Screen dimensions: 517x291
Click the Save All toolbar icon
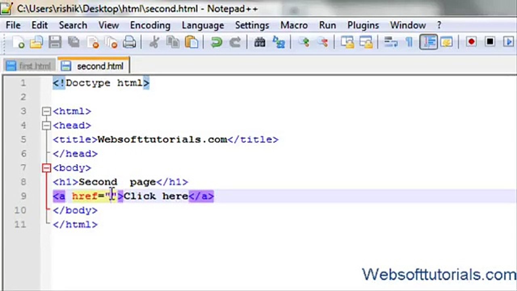tap(74, 42)
